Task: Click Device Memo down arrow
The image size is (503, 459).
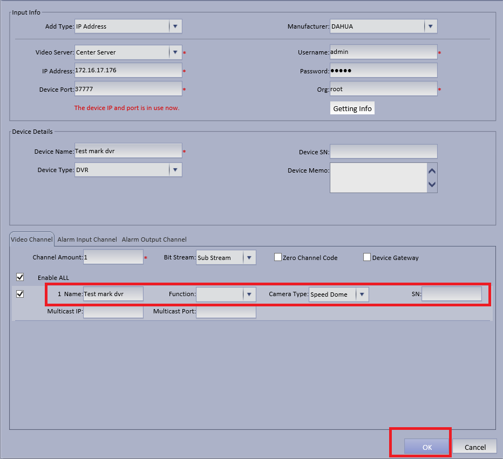Action: click(432, 184)
